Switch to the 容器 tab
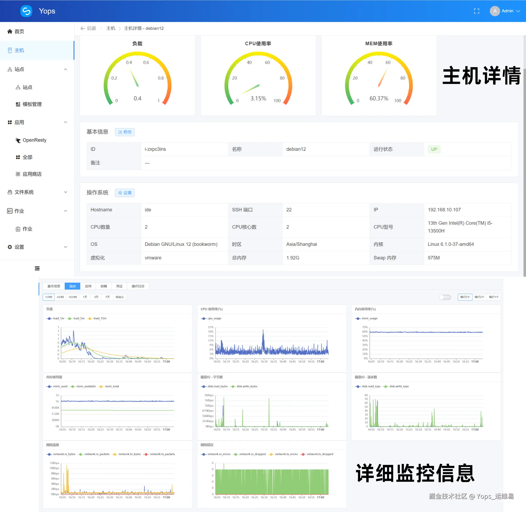The height and width of the screenshot is (512, 526). (x=104, y=286)
